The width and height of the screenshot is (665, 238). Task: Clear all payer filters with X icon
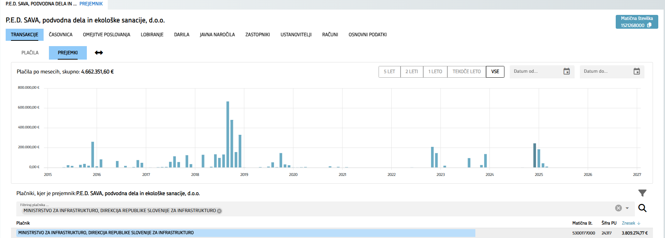click(618, 208)
